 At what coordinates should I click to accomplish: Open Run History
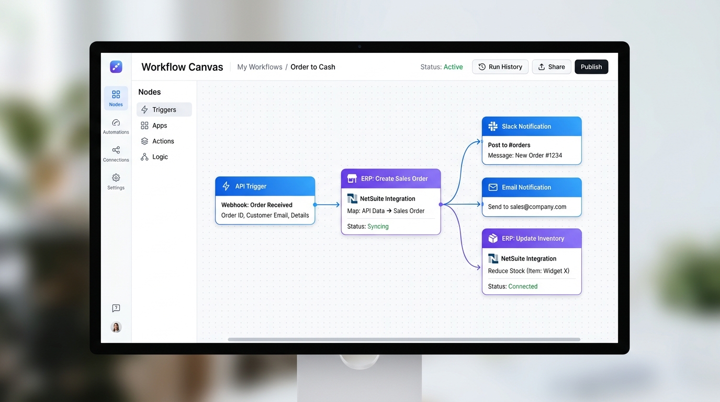pyautogui.click(x=500, y=66)
